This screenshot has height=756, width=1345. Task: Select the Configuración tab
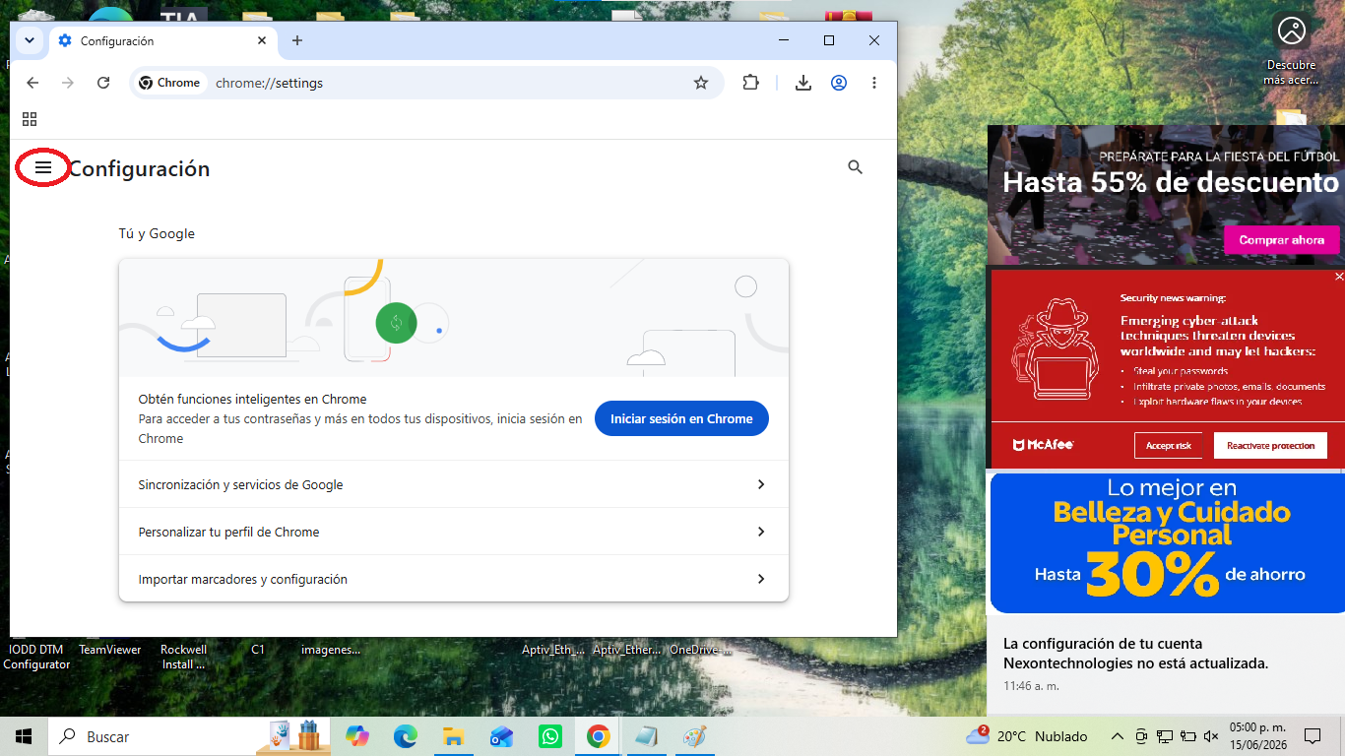[162, 41]
